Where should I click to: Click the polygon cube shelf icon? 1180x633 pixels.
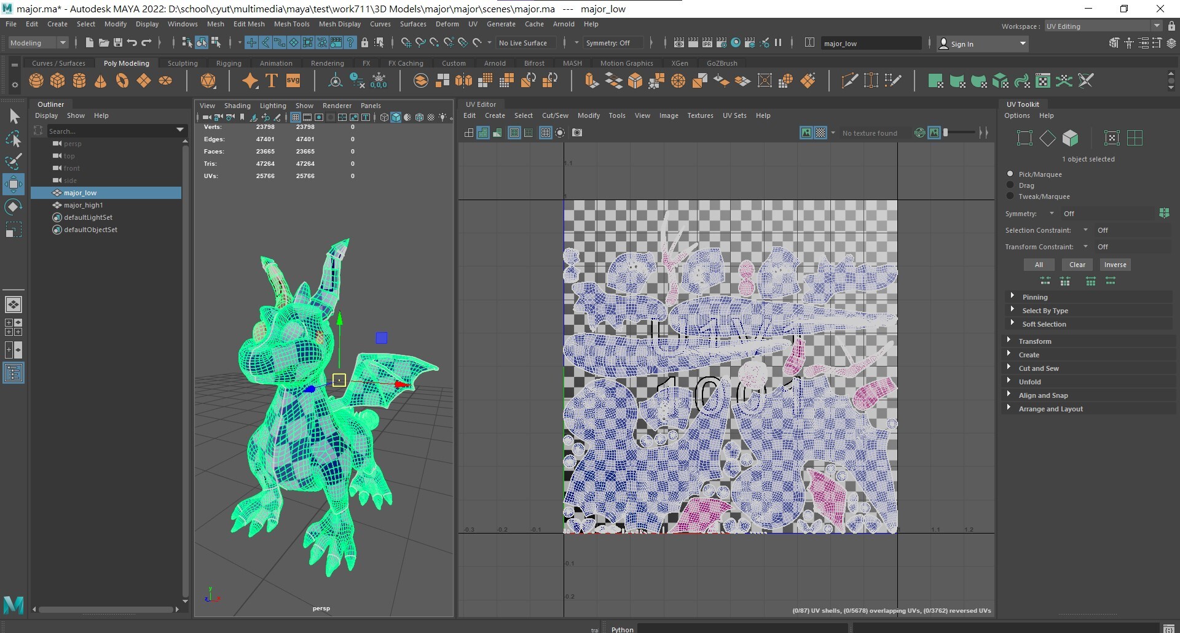pyautogui.click(x=58, y=81)
